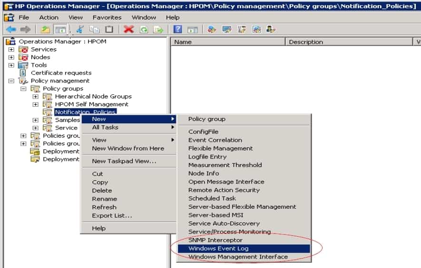The width and height of the screenshot is (421, 268).
Task: Click New Window from Here
Action: point(129,148)
